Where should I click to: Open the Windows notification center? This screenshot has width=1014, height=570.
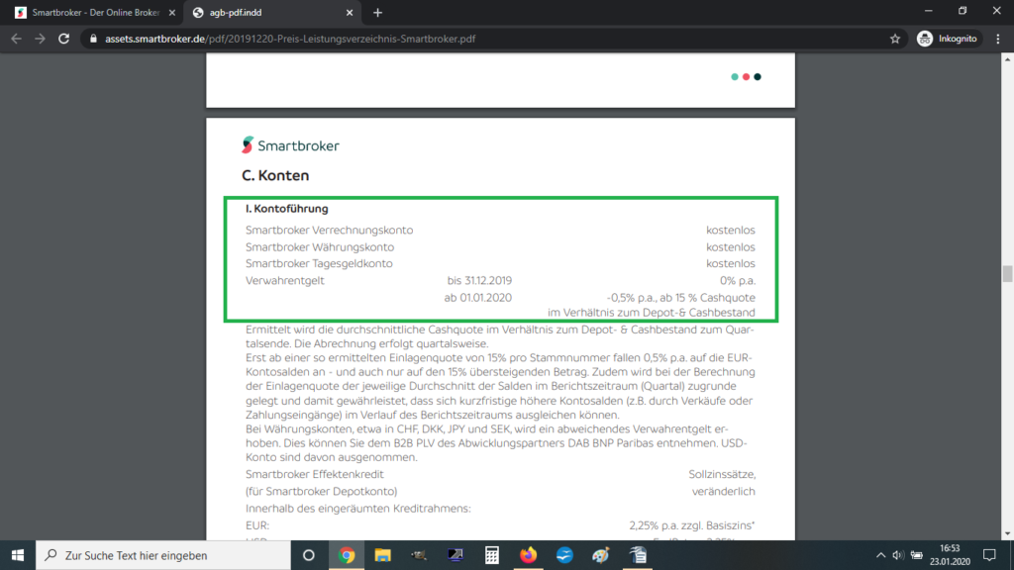pyautogui.click(x=989, y=555)
